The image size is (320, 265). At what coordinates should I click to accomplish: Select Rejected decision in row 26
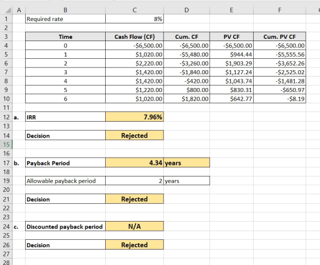pos(134,244)
